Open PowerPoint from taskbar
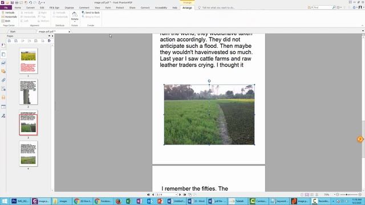The image size is (365, 205). 160,201
